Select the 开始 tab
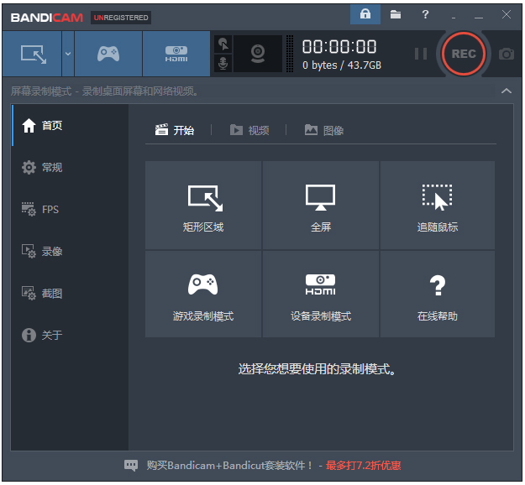This screenshot has width=525, height=485. coord(175,130)
